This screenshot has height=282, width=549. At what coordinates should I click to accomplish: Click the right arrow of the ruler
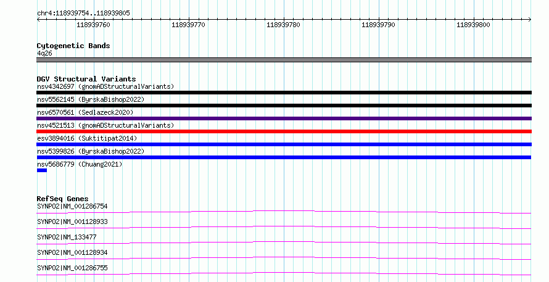point(530,20)
